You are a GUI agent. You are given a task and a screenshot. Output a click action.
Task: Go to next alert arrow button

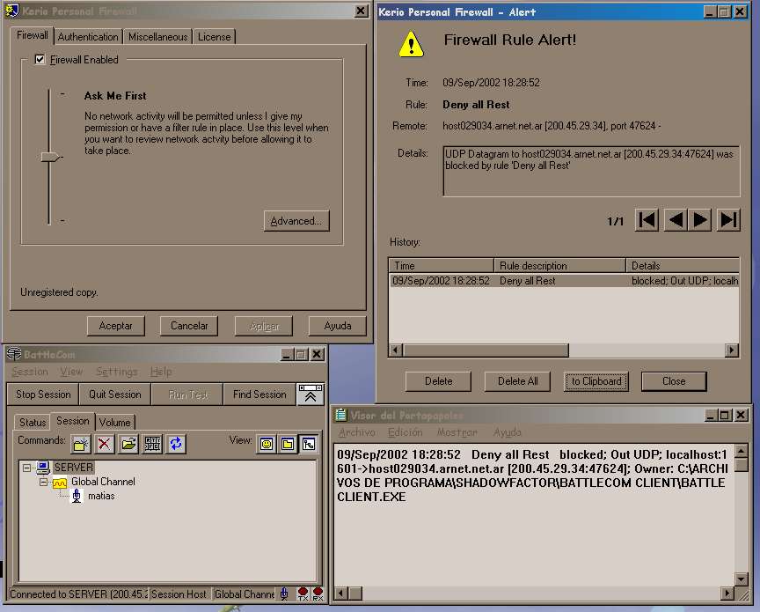point(700,220)
